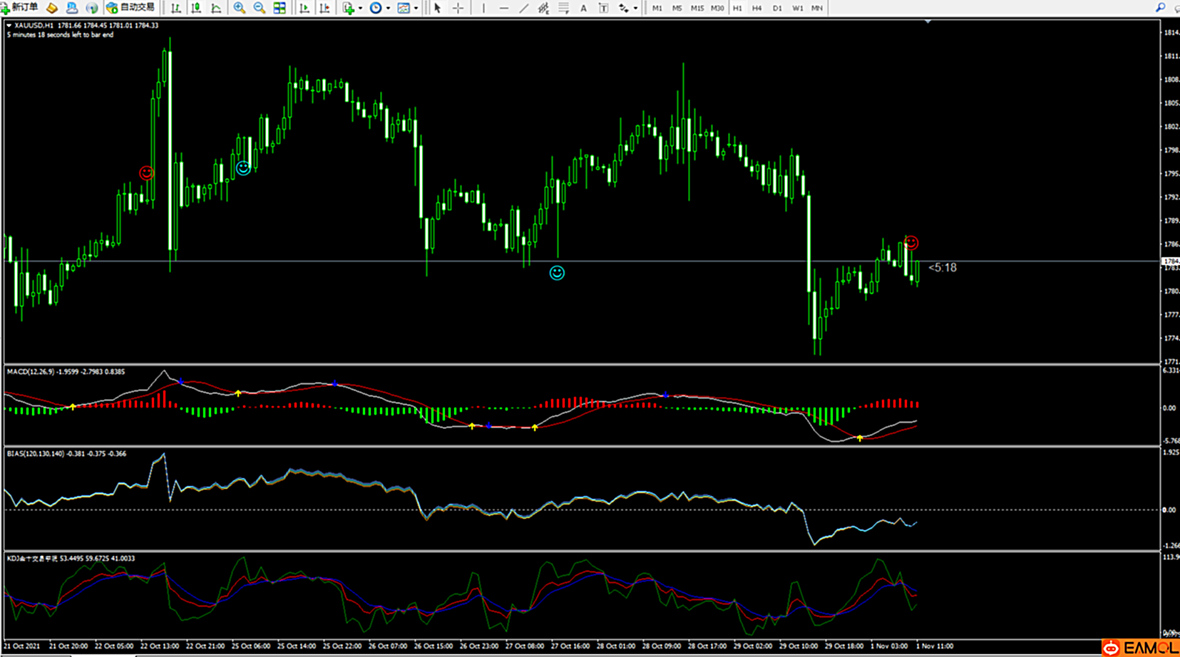Image resolution: width=1180 pixels, height=657 pixels.
Task: Open the chart templates dropdown arrow
Action: pyautogui.click(x=416, y=9)
